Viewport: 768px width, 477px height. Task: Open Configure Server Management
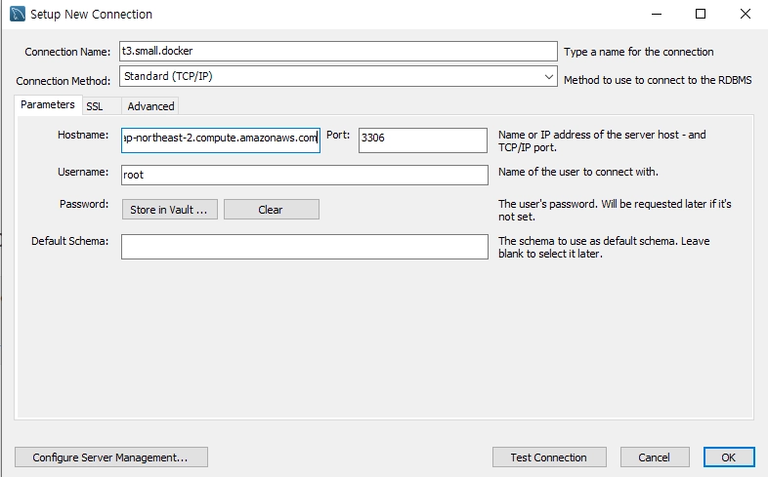pyautogui.click(x=111, y=457)
